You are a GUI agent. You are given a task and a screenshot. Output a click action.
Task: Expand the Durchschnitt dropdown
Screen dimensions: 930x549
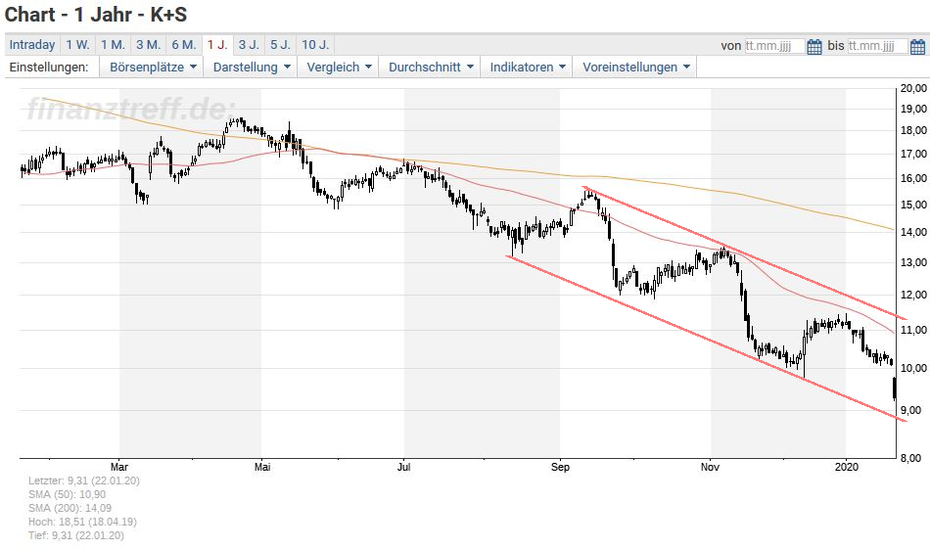pos(431,67)
